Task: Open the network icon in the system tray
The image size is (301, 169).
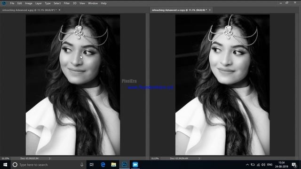Action: coord(258,165)
